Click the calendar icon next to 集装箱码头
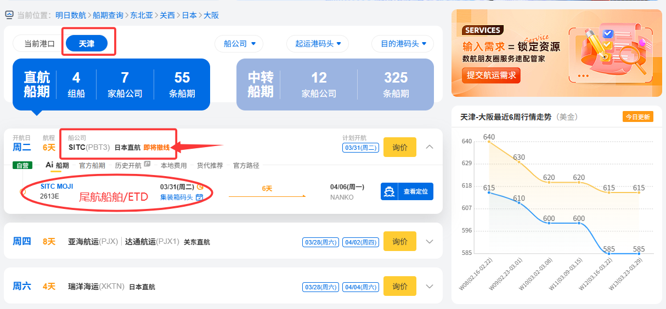Screen dimensions: 666x309 (x=200, y=197)
